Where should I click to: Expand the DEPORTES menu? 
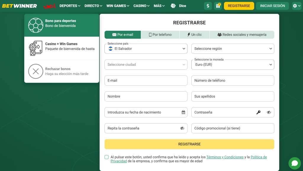tap(70, 6)
